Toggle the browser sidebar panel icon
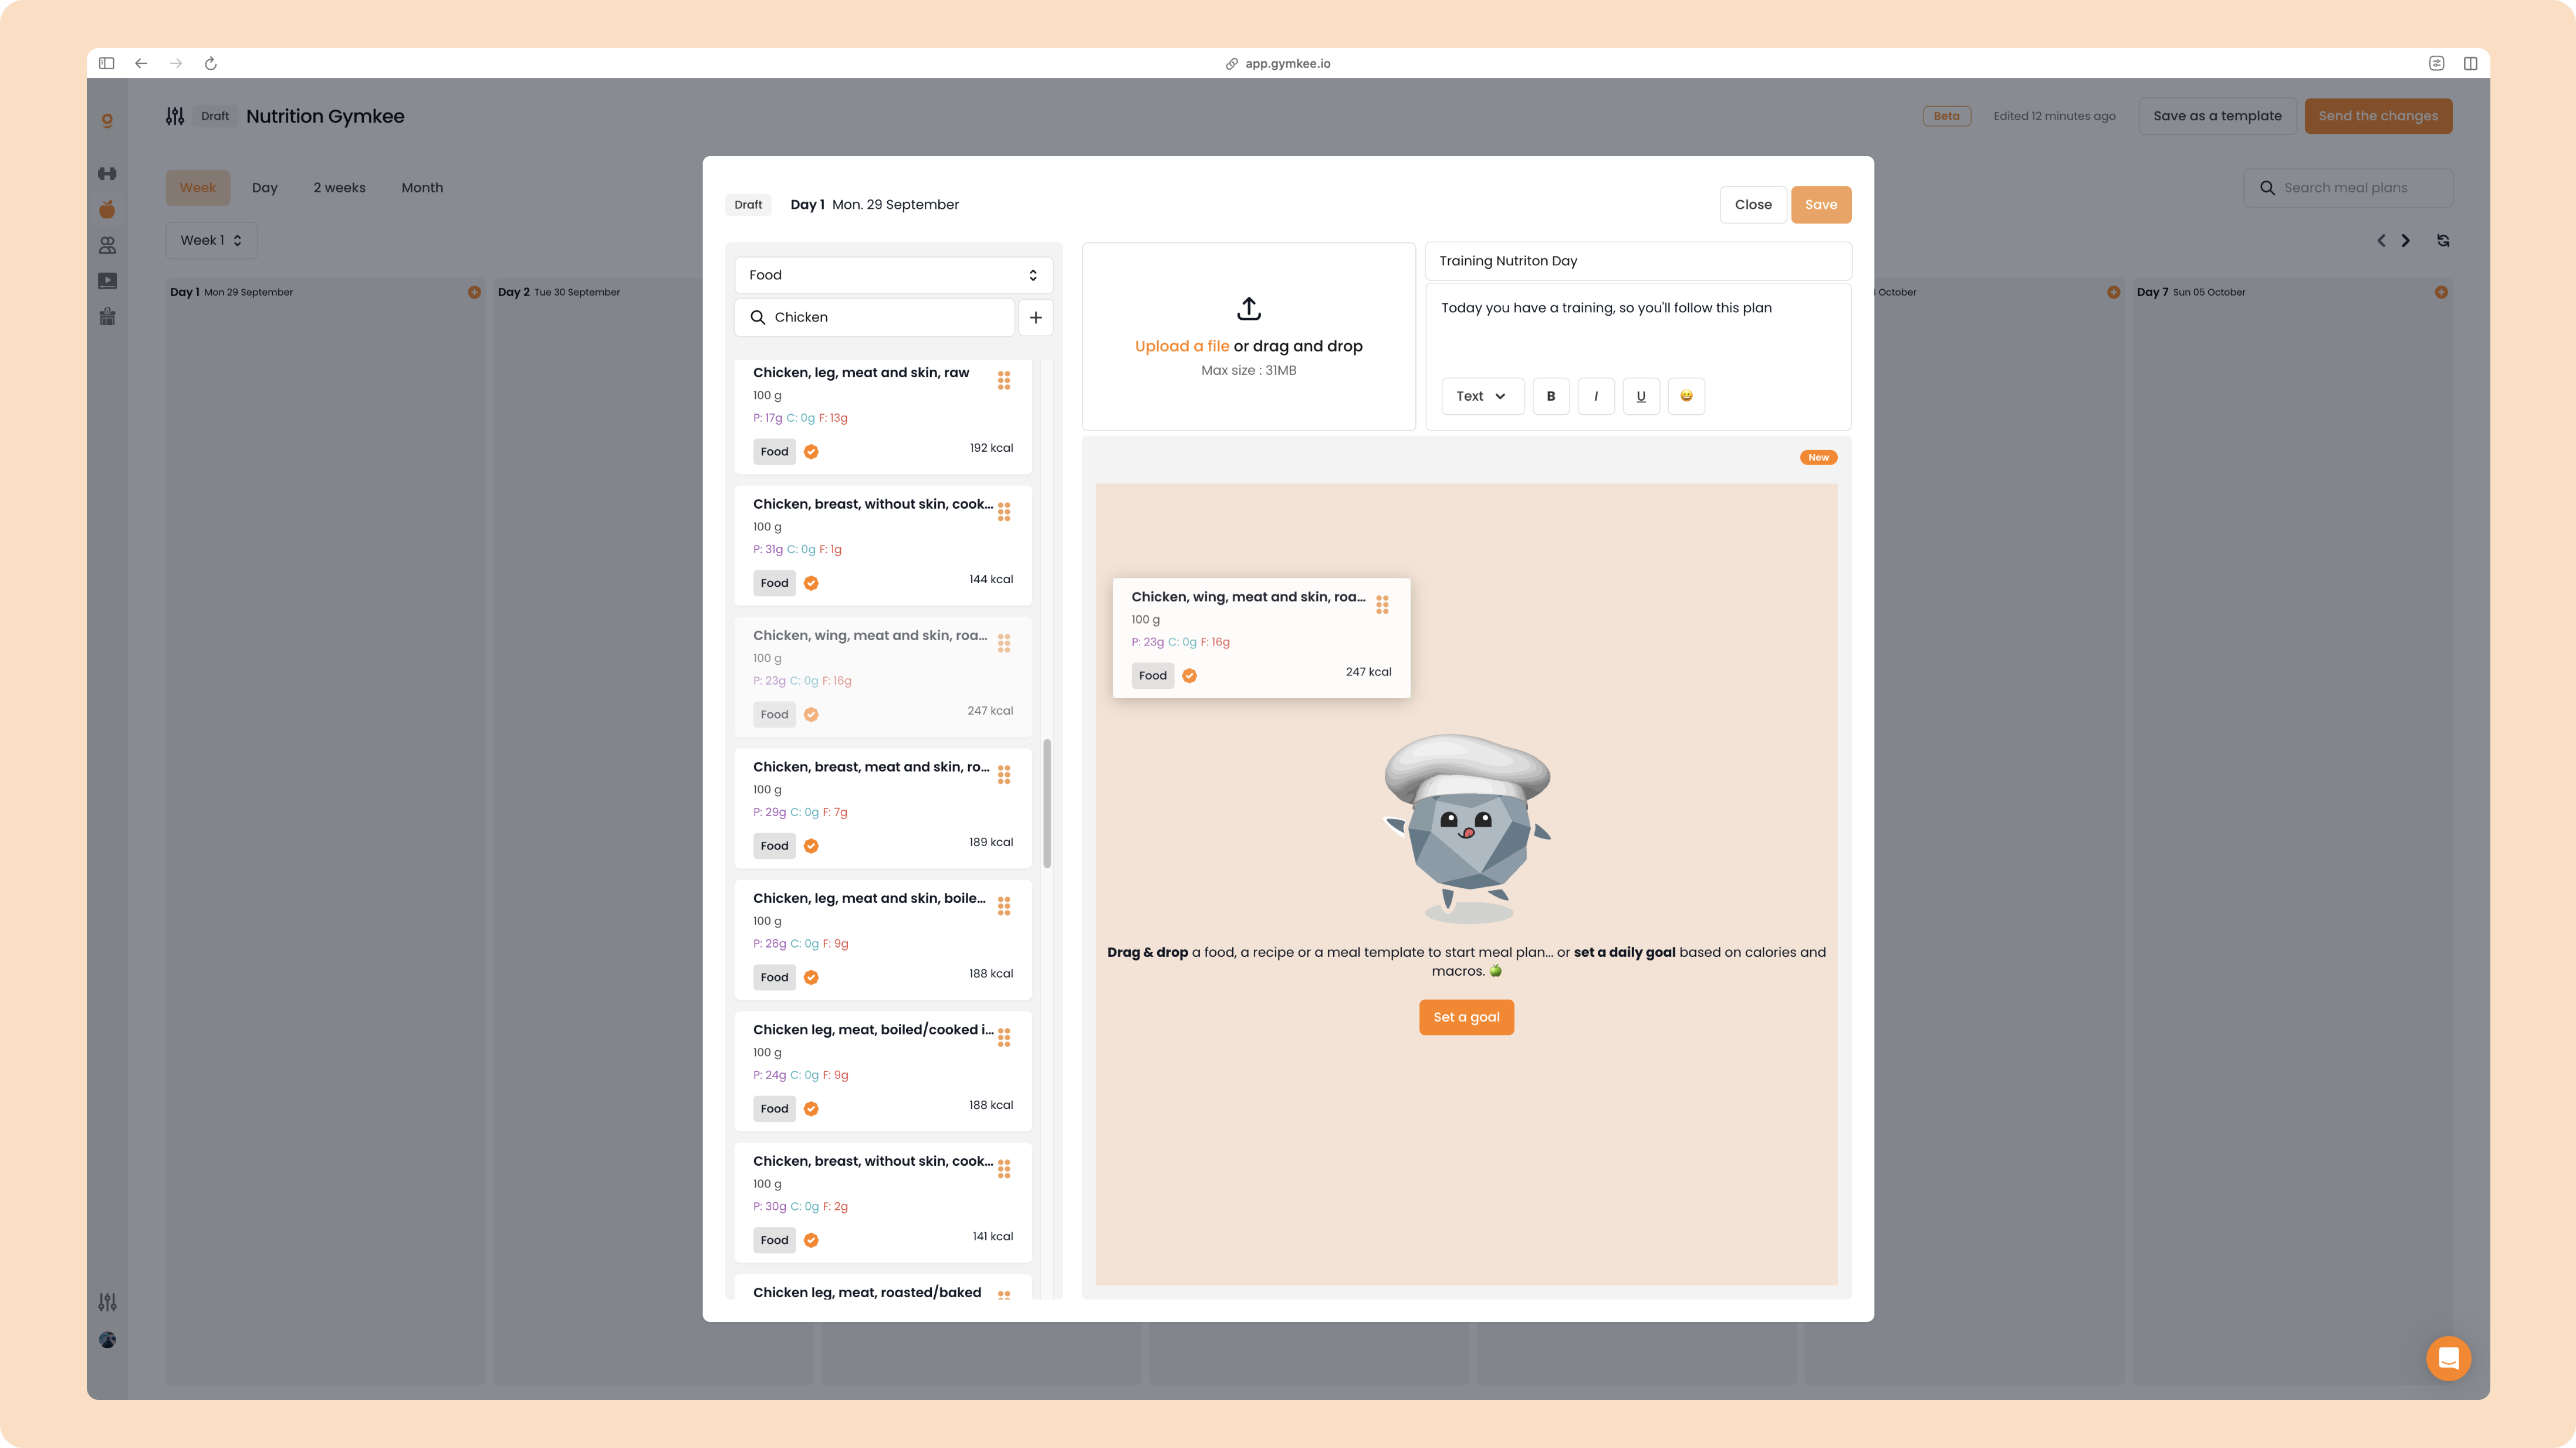This screenshot has height=1448, width=2576. pyautogui.click(x=107, y=63)
